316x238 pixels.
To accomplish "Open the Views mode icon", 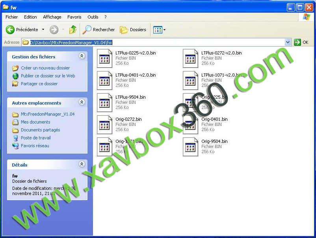I will [x=158, y=30].
